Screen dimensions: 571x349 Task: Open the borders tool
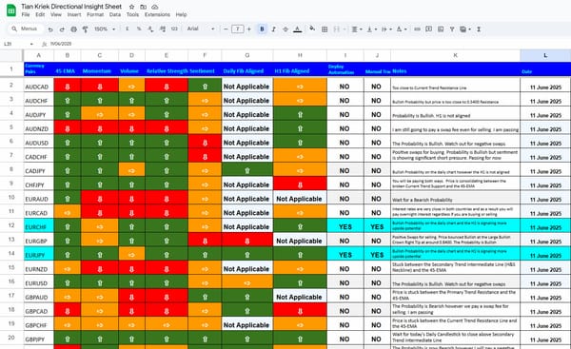click(325, 29)
